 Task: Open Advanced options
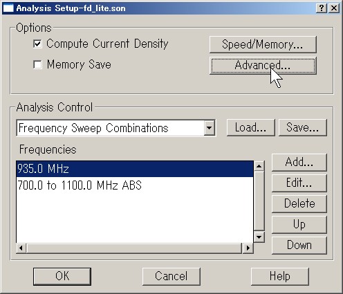pyautogui.click(x=263, y=66)
